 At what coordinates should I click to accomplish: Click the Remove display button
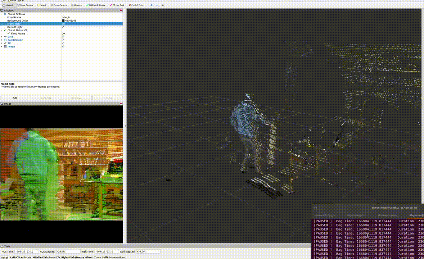coord(77,98)
